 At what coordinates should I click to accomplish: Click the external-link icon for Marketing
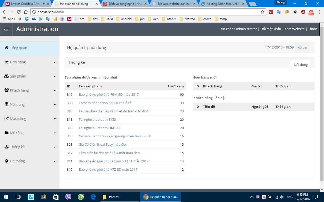[x=7, y=119]
